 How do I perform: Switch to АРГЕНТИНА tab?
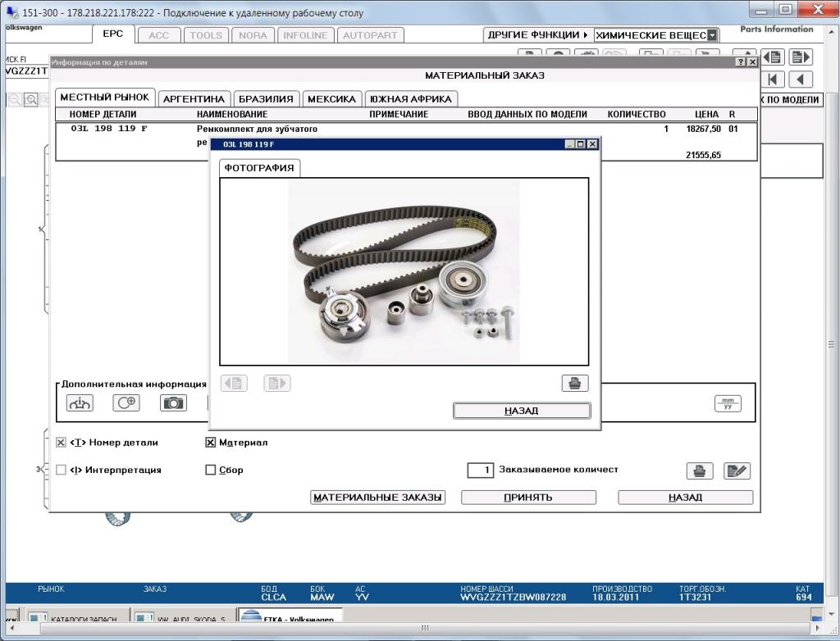tap(194, 99)
